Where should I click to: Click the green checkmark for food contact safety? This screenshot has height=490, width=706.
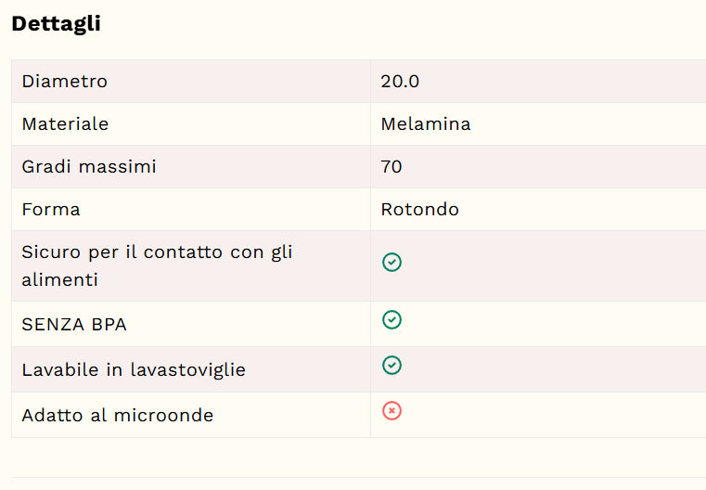pyautogui.click(x=392, y=262)
